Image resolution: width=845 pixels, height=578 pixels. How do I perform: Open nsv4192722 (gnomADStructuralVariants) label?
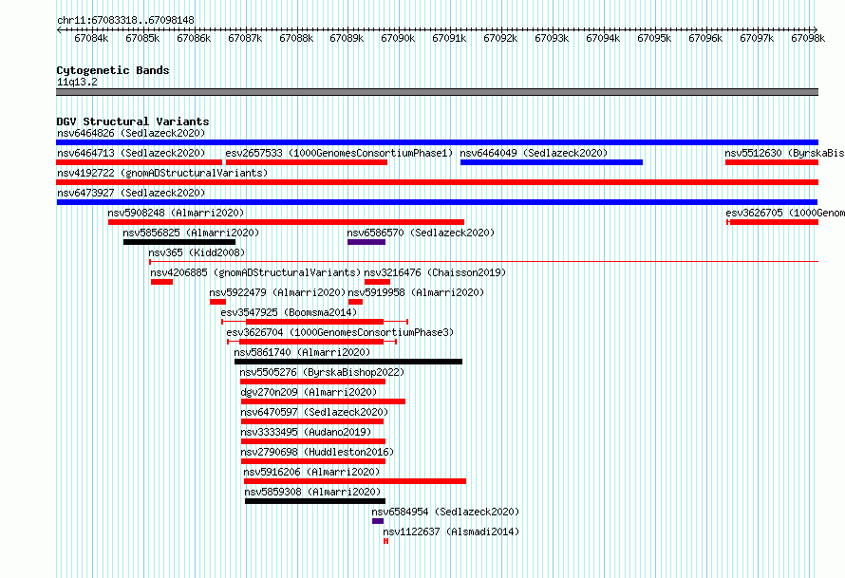coord(162,173)
